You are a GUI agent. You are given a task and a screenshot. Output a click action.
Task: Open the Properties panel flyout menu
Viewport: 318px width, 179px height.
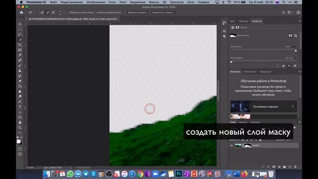tap(300, 21)
